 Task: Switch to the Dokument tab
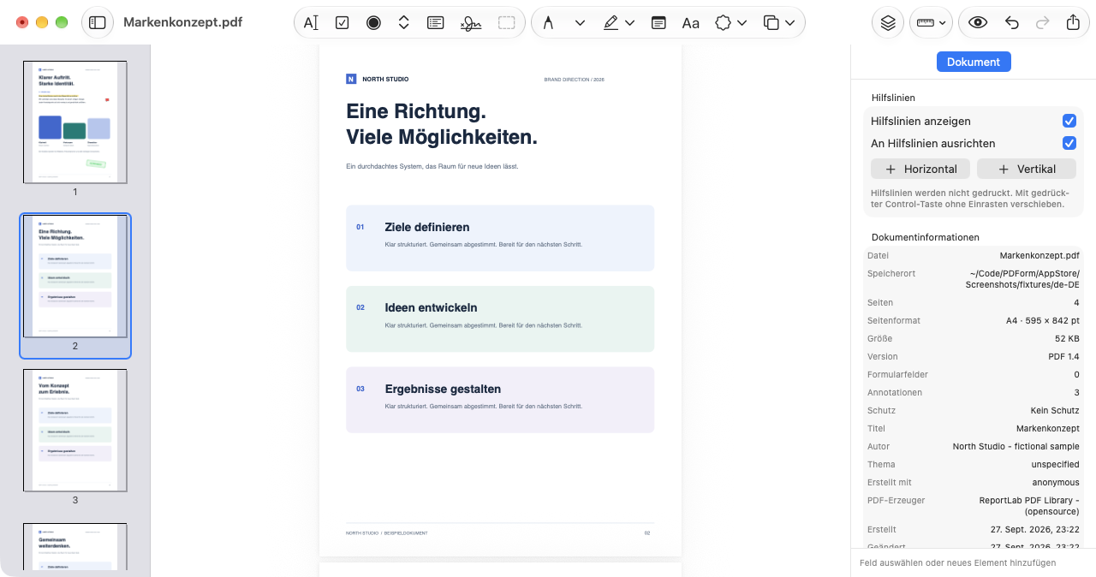[974, 62]
